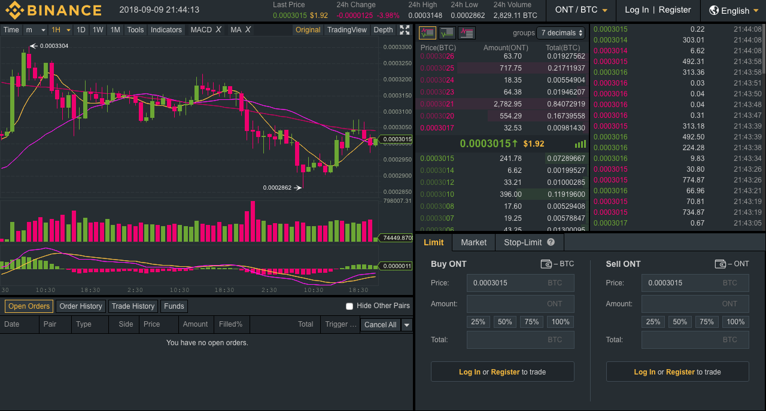Choose 25% of balance for Buy ONT

coord(478,322)
